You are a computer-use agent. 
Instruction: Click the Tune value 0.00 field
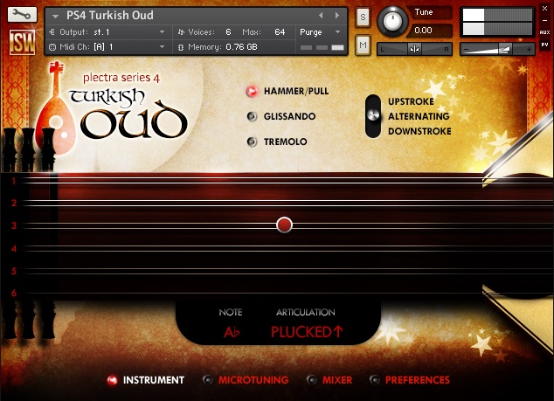(423, 31)
